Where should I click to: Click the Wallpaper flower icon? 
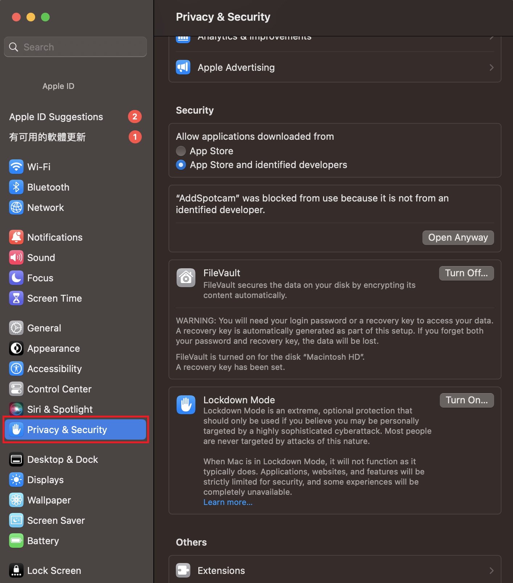[x=16, y=500]
